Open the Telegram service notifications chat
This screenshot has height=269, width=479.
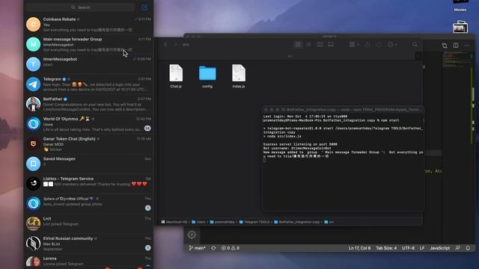(x=88, y=84)
